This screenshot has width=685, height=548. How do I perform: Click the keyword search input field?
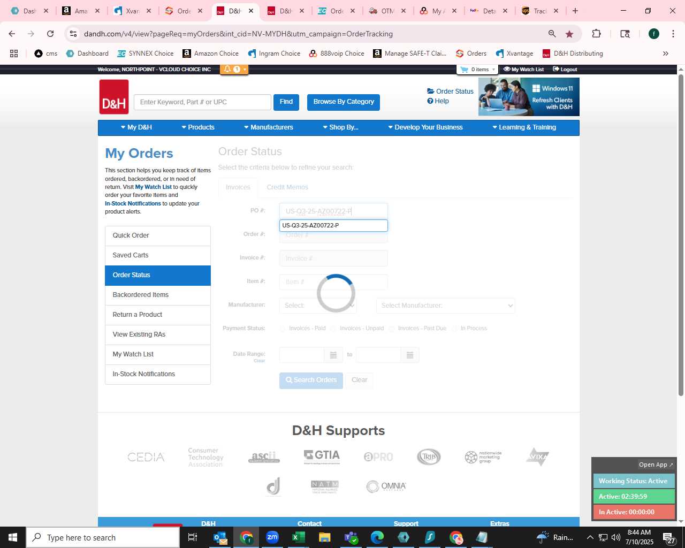[x=202, y=102]
